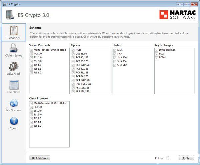The height and width of the screenshot is (165, 200).
Task: Open the Templates icon
Action: (x=14, y=85)
